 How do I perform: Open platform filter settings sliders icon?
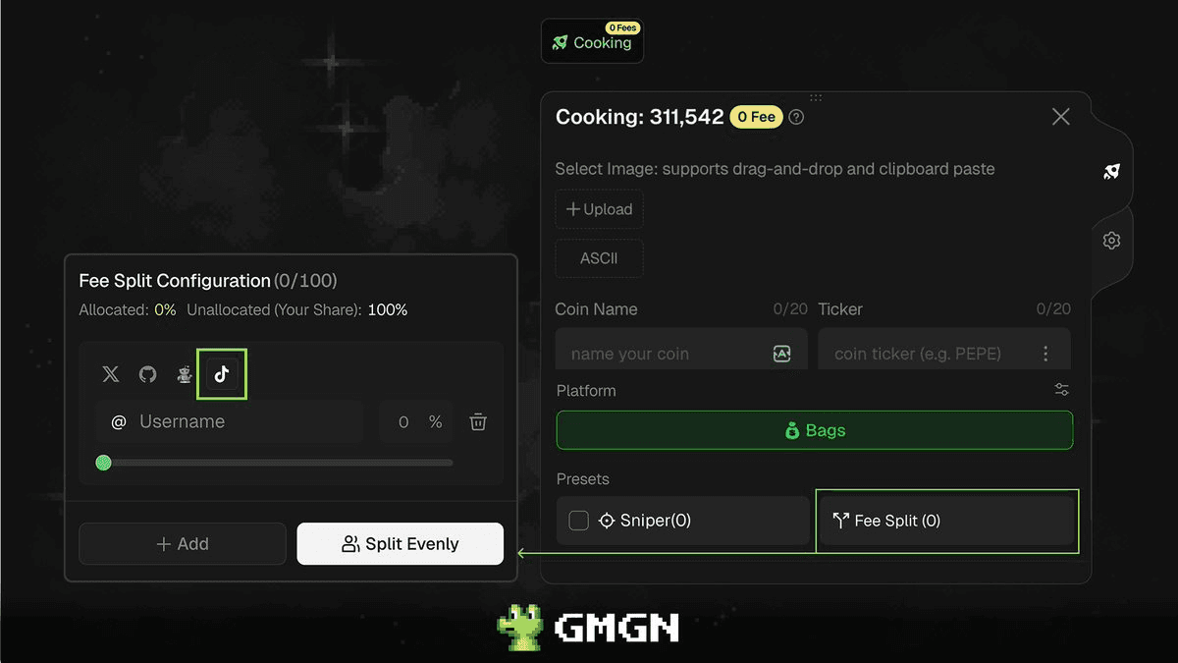tap(1062, 390)
